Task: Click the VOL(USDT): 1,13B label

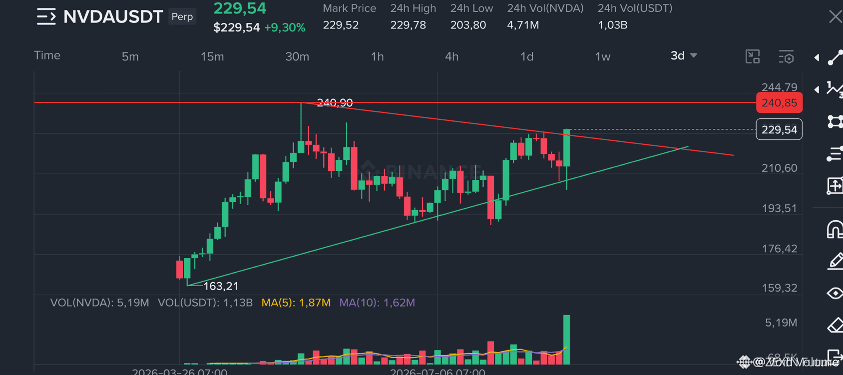Action: pos(205,303)
